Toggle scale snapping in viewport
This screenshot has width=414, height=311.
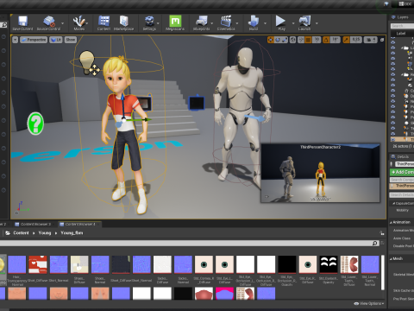(346, 40)
